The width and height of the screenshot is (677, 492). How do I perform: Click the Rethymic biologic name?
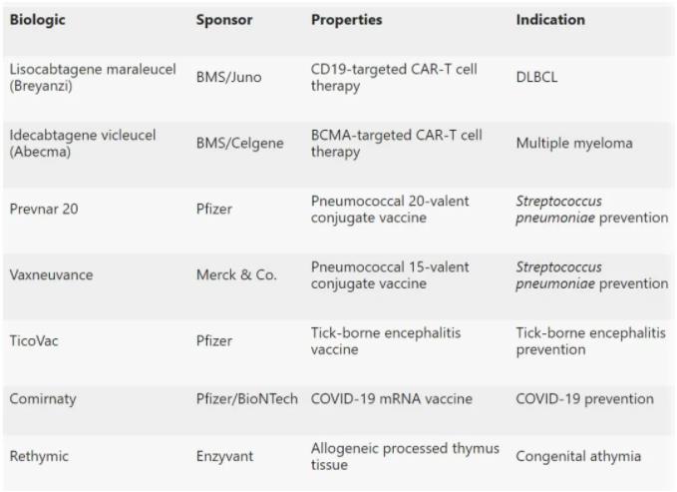tap(39, 457)
